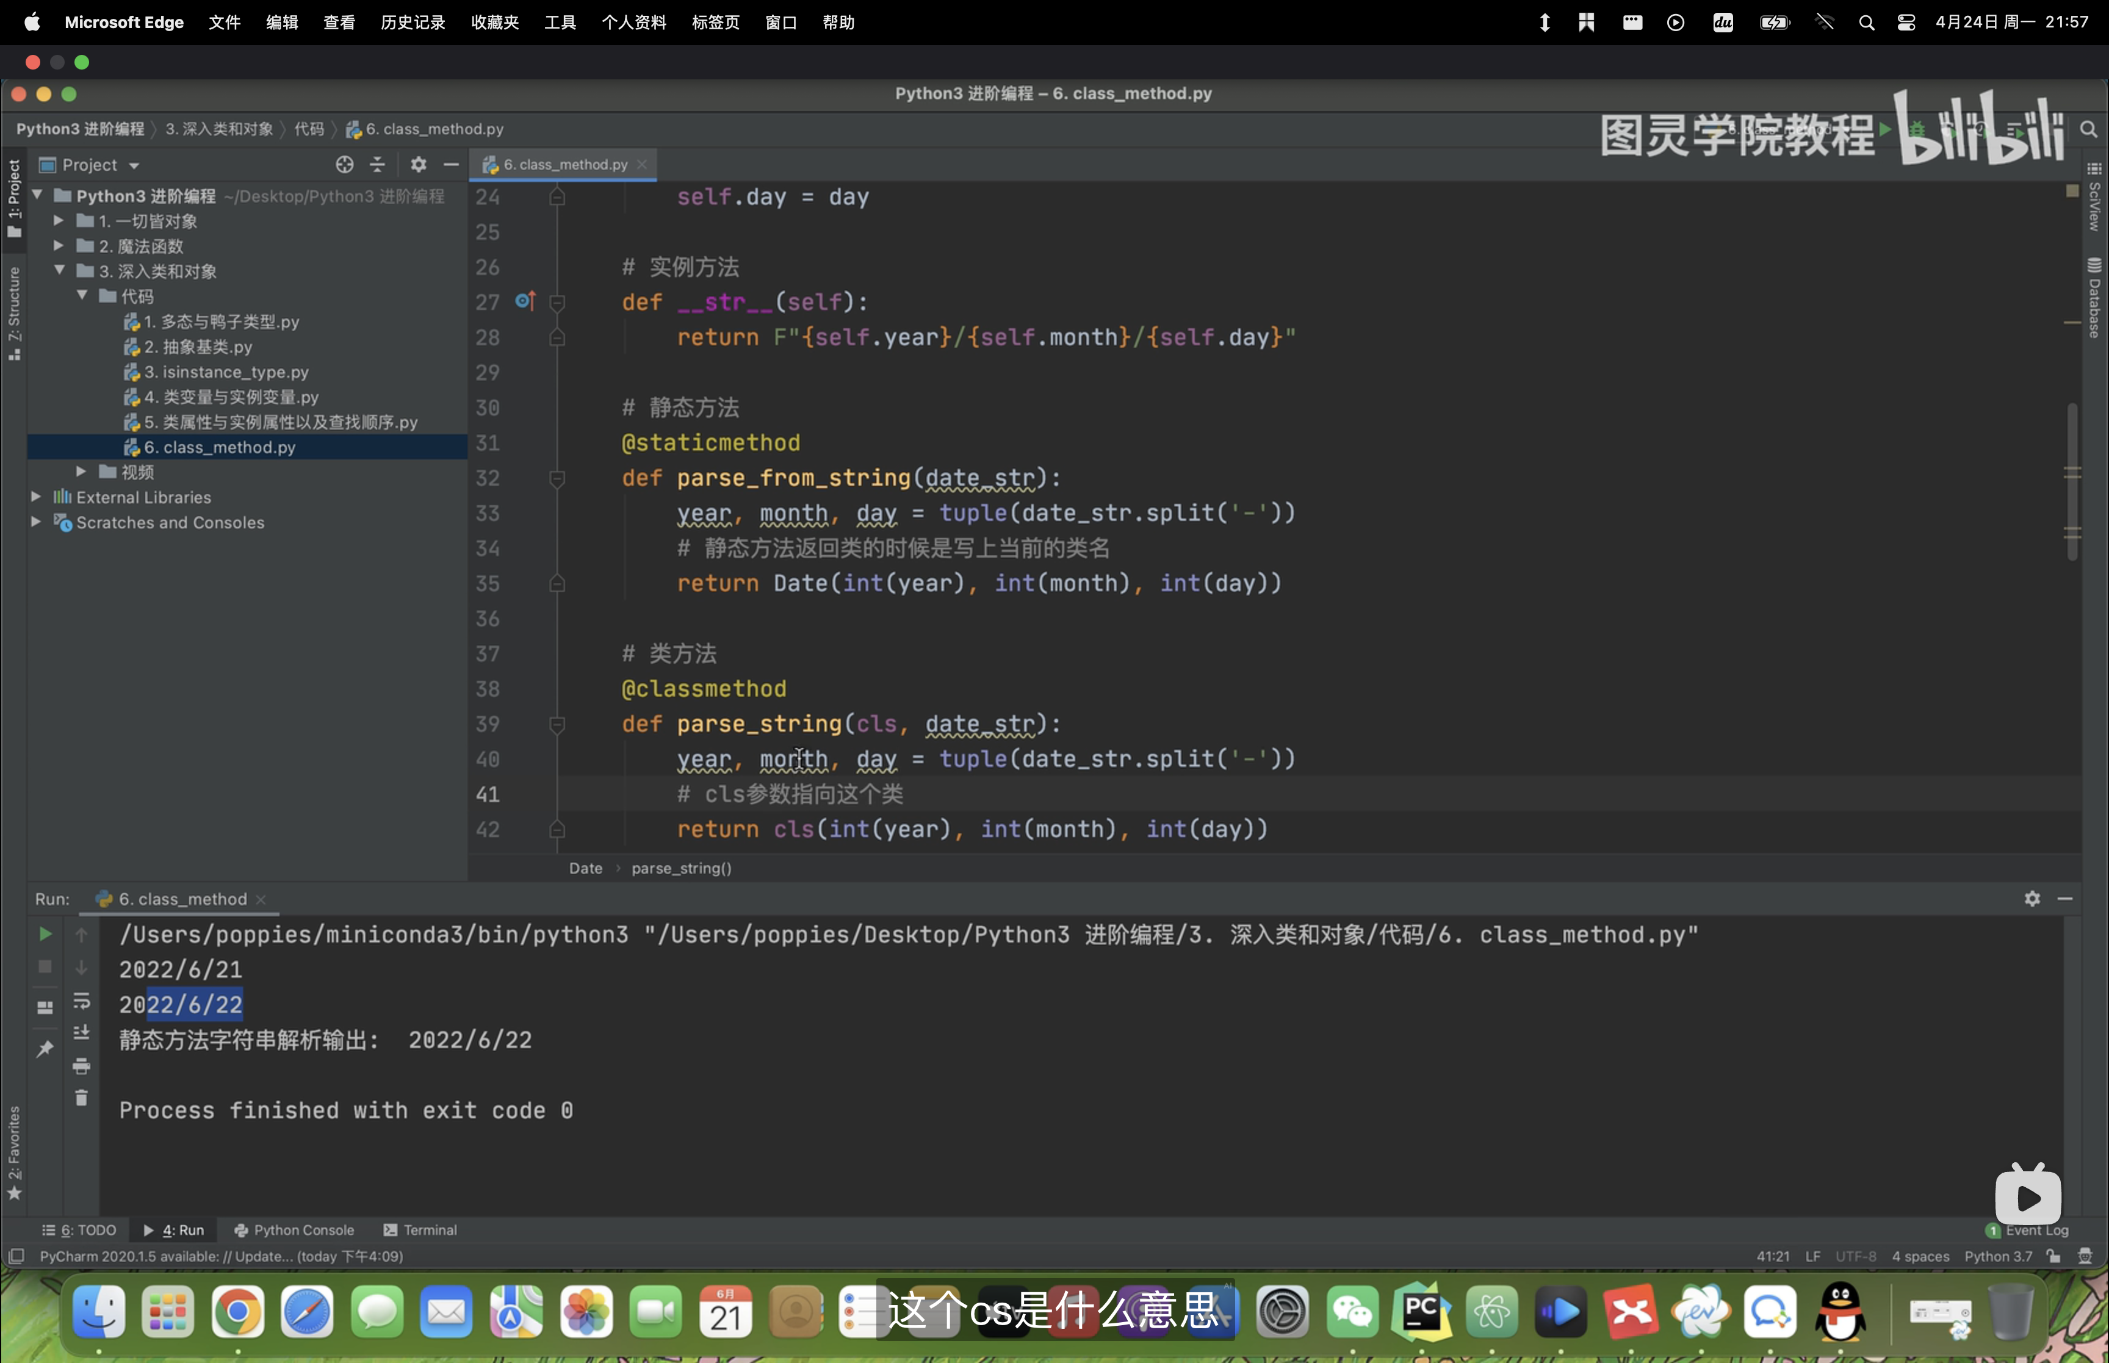Image resolution: width=2109 pixels, height=1363 pixels.
Task: Change Python 3.7 interpreter
Action: click(1997, 1256)
